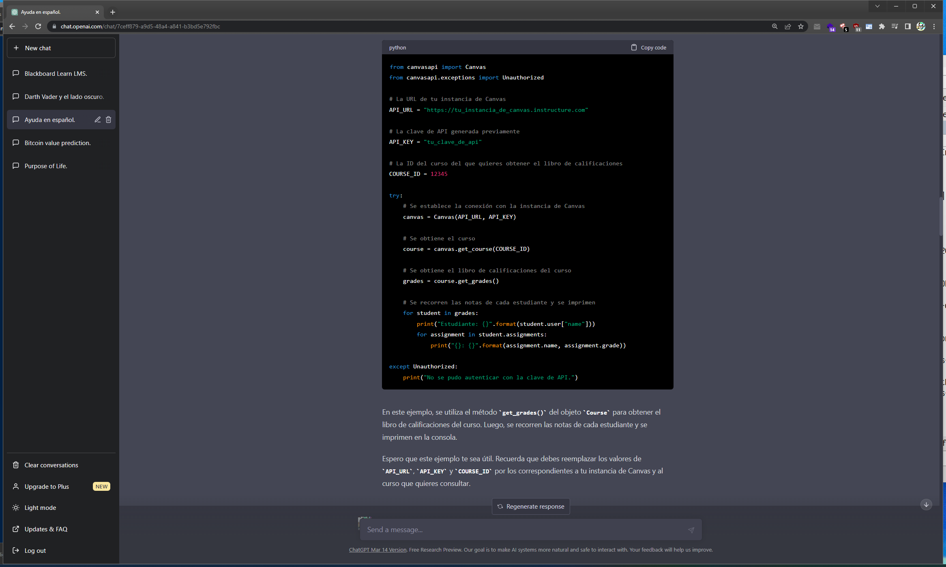The height and width of the screenshot is (567, 946).
Task: Select the Bitcoin value prediction chat
Action: point(57,143)
